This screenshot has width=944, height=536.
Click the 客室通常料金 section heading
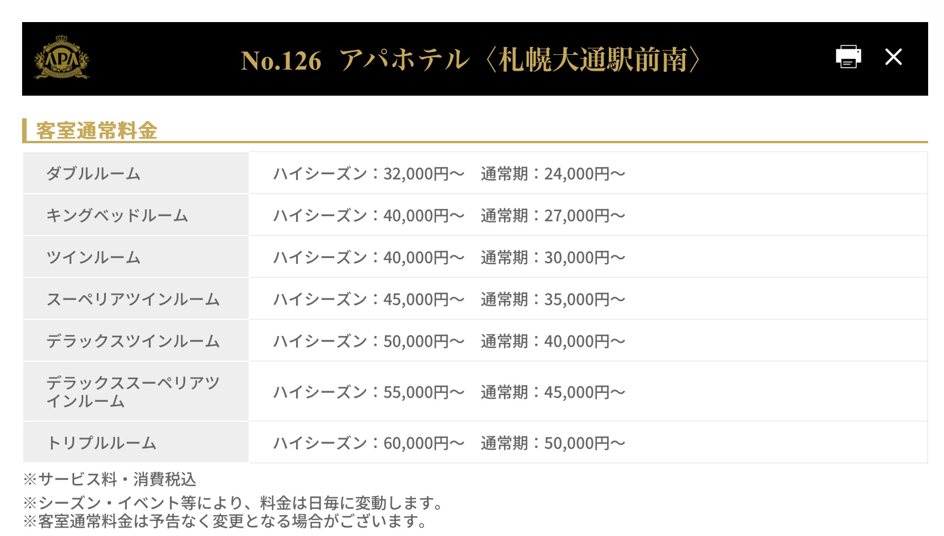point(96,131)
